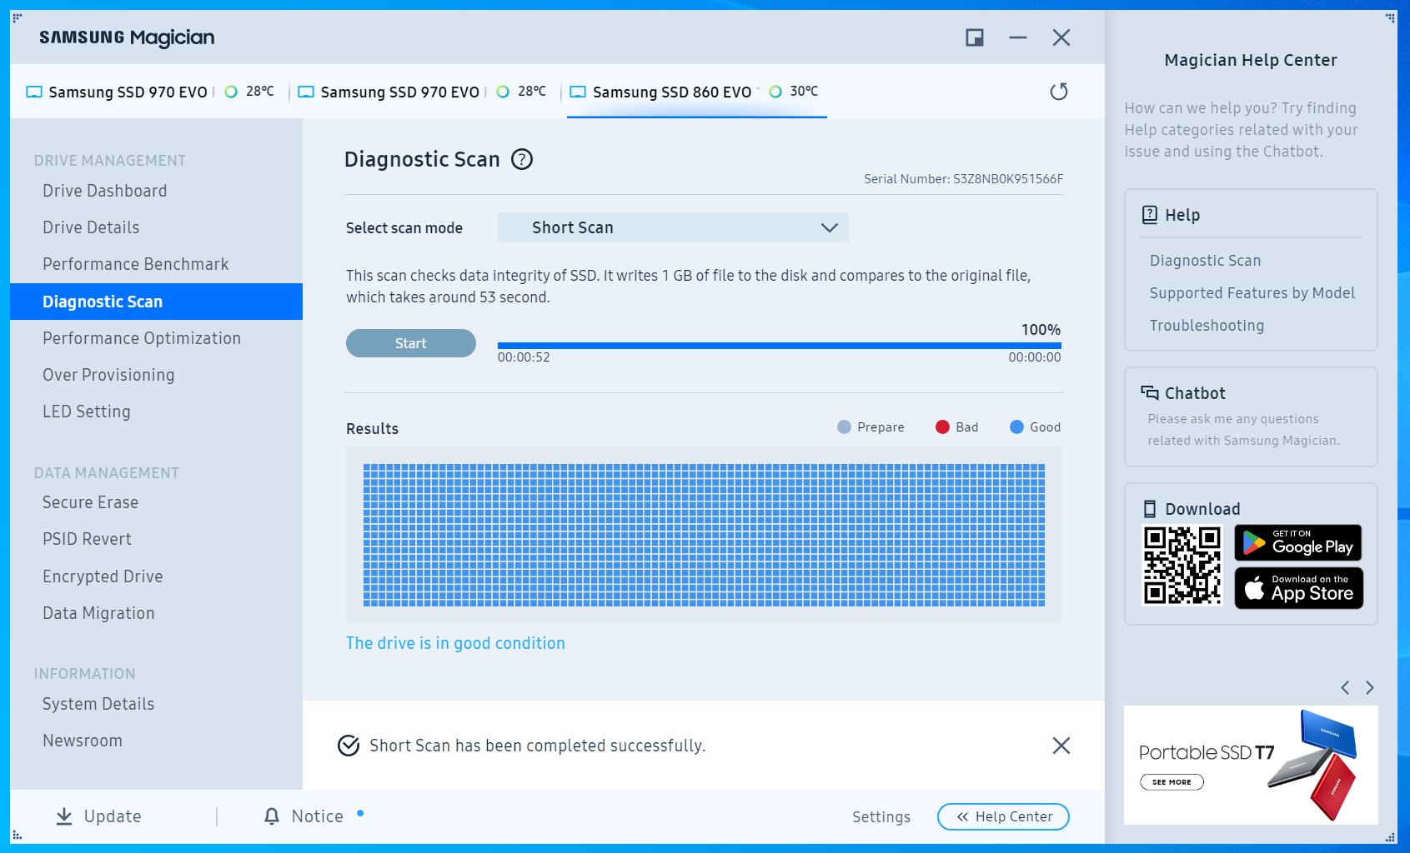Click the Google Play download badge

point(1297,543)
